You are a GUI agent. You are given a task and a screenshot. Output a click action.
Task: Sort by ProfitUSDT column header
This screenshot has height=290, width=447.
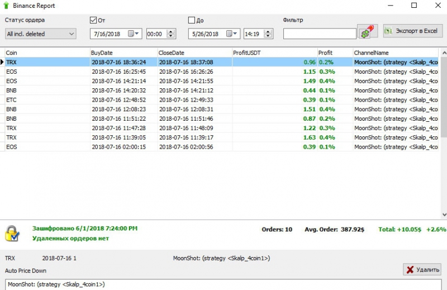pyautogui.click(x=275, y=53)
